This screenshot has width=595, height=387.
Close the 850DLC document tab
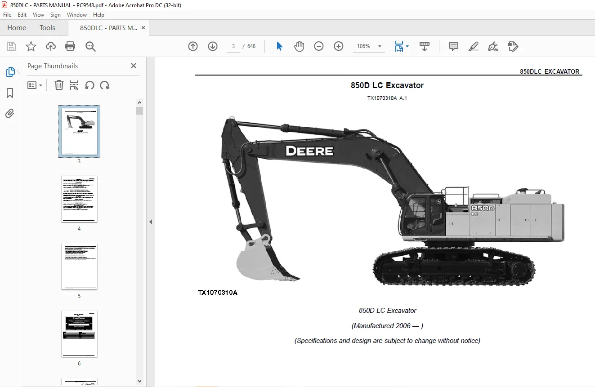143,28
